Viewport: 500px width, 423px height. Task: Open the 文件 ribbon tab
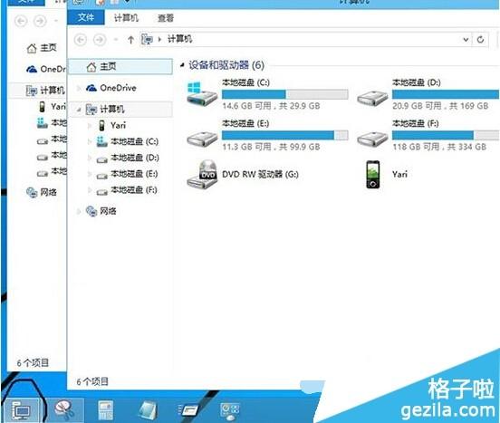tap(86, 17)
